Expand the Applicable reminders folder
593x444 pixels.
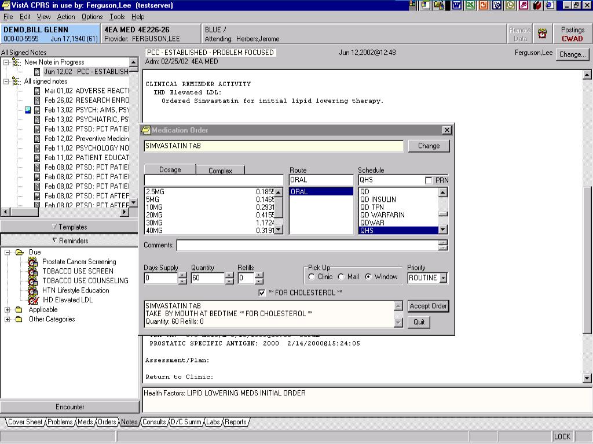(x=7, y=310)
